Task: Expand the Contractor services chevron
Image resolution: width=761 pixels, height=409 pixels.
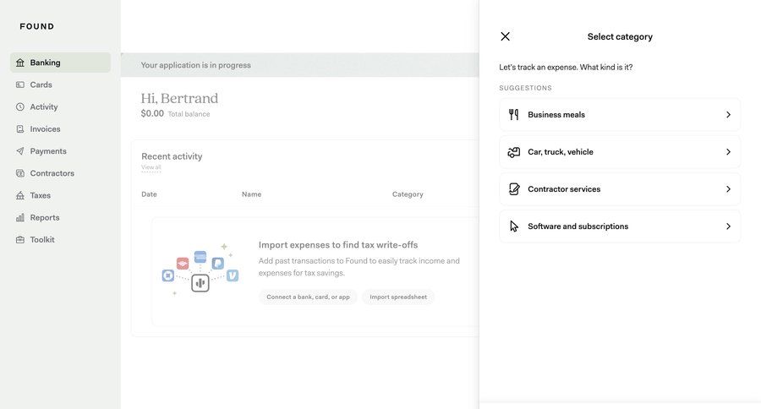Action: [729, 189]
